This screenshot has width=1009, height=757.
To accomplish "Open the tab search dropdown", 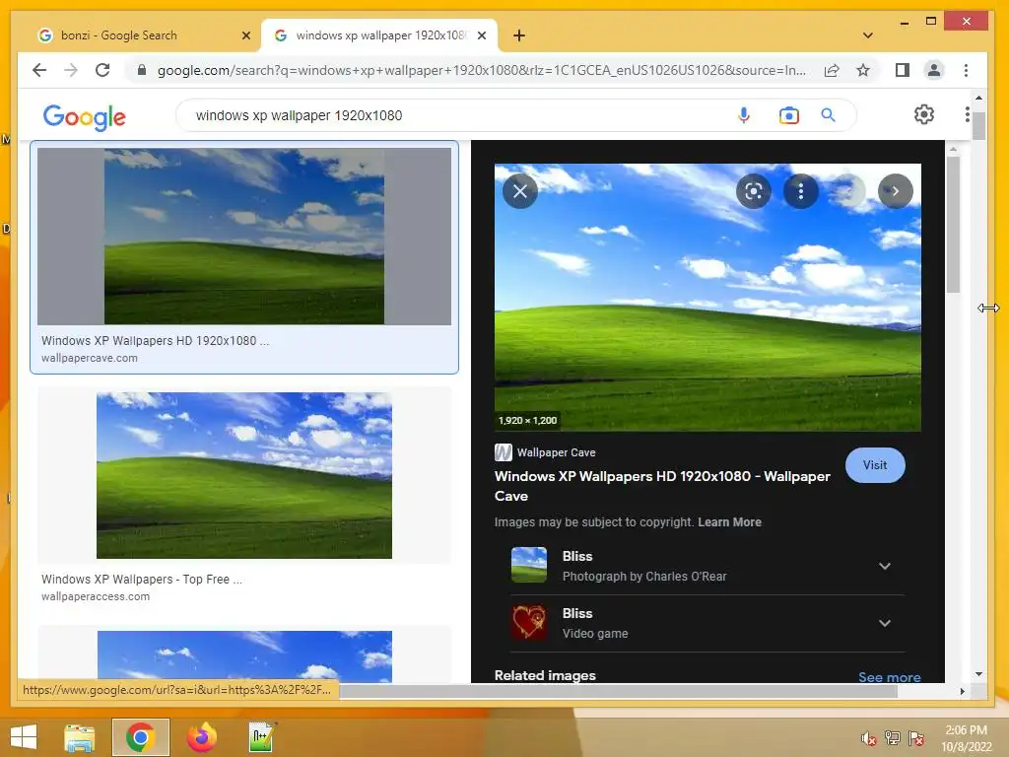I will click(x=868, y=35).
